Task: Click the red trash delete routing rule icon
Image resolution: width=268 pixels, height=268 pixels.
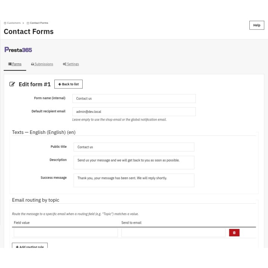Action: point(234,233)
